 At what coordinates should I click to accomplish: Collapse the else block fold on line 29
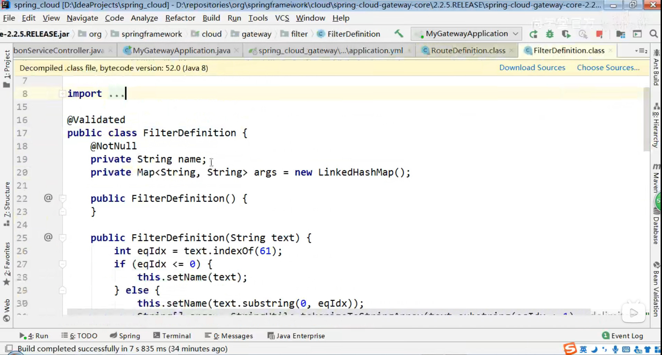tap(63, 290)
